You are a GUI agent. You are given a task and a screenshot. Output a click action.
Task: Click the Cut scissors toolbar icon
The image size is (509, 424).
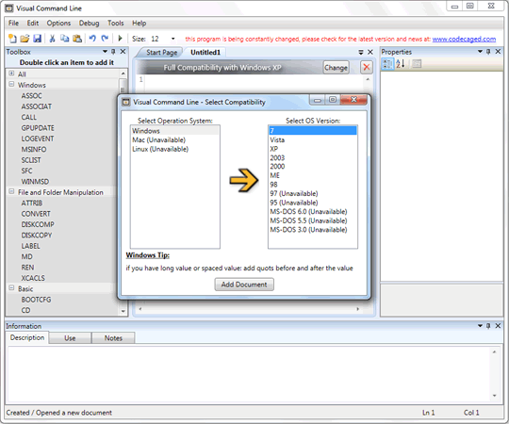tap(52, 39)
